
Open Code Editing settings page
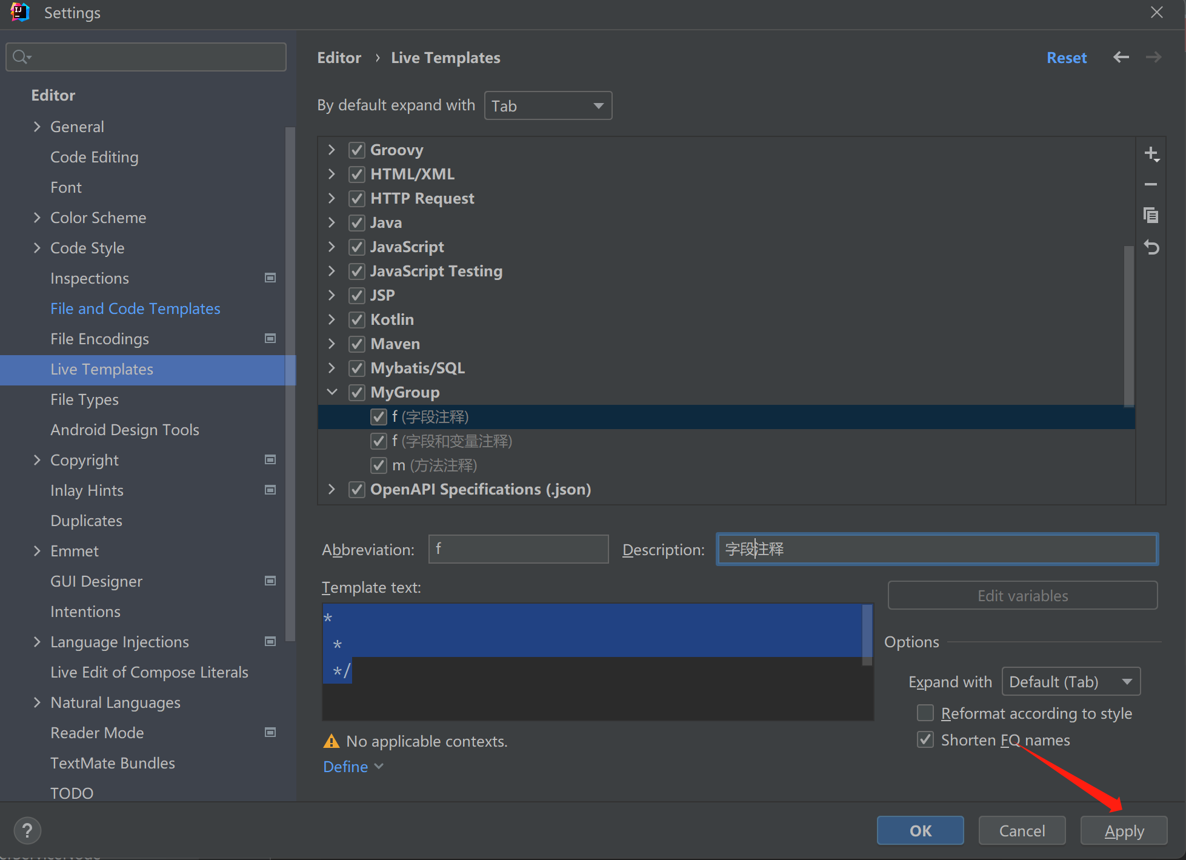tap(95, 157)
